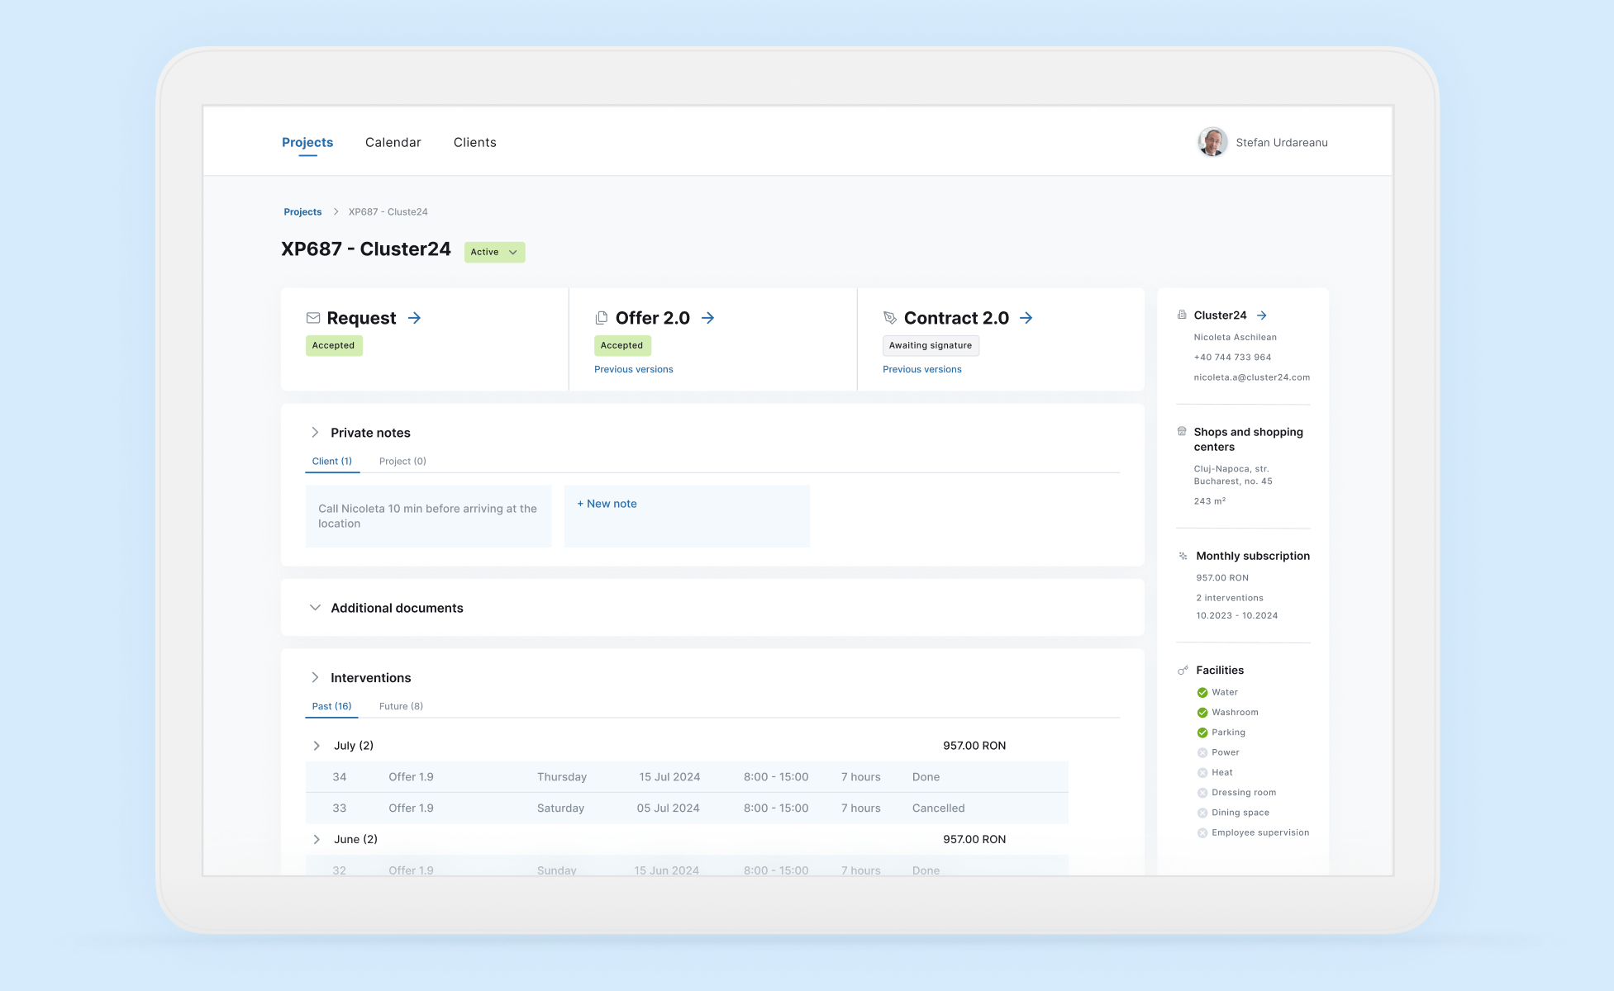
Task: Open Contract 2.0 via arrow icon
Action: [1026, 318]
